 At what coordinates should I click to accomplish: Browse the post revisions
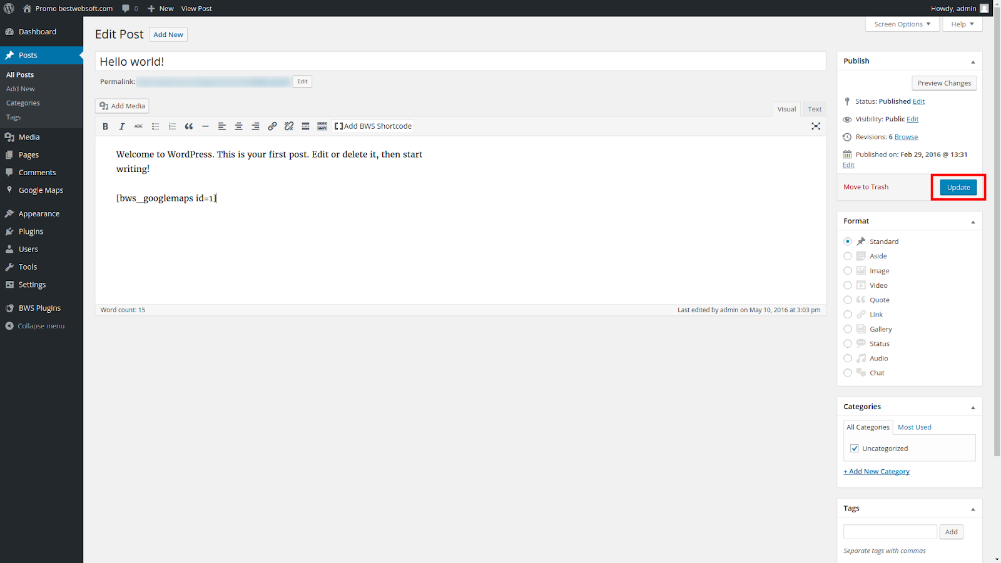coord(906,137)
